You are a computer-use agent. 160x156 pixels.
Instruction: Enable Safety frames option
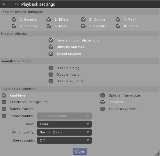4,109
